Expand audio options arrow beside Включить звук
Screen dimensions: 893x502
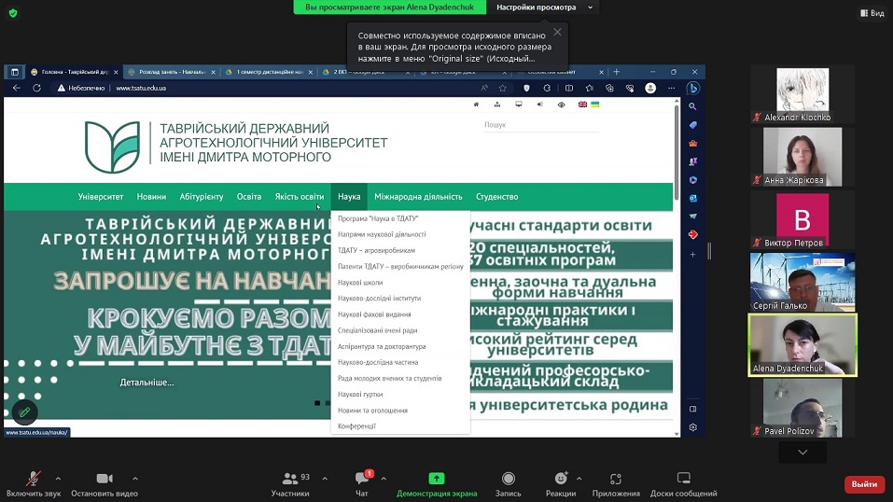(x=58, y=479)
